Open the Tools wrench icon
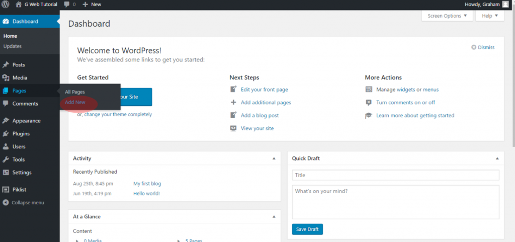515x242 pixels. (6, 159)
